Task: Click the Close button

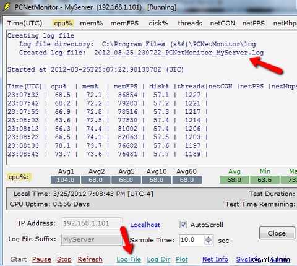Action: [x=277, y=233]
